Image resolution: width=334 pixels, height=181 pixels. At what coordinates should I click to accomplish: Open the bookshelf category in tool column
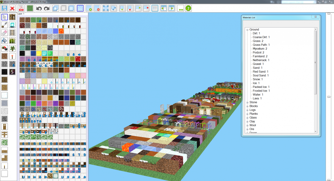pos(12,17)
